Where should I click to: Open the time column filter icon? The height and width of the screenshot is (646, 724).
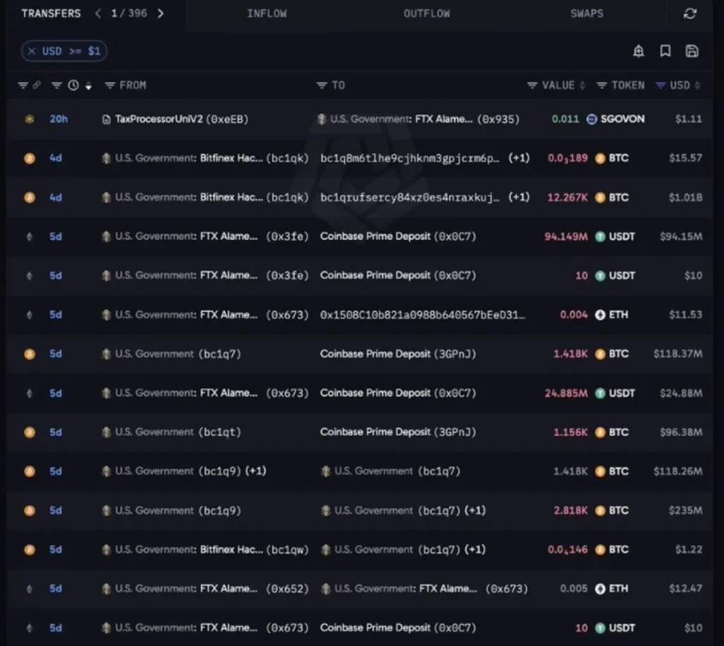click(57, 85)
